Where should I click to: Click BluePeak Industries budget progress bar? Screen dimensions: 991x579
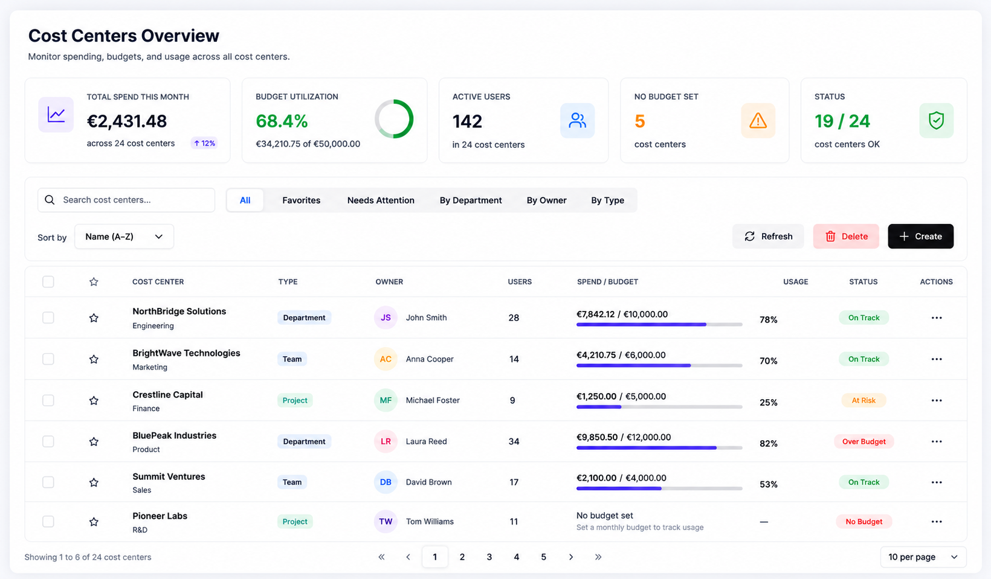[x=659, y=448]
